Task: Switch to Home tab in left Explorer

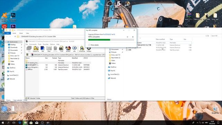Action: [x=14, y=33]
